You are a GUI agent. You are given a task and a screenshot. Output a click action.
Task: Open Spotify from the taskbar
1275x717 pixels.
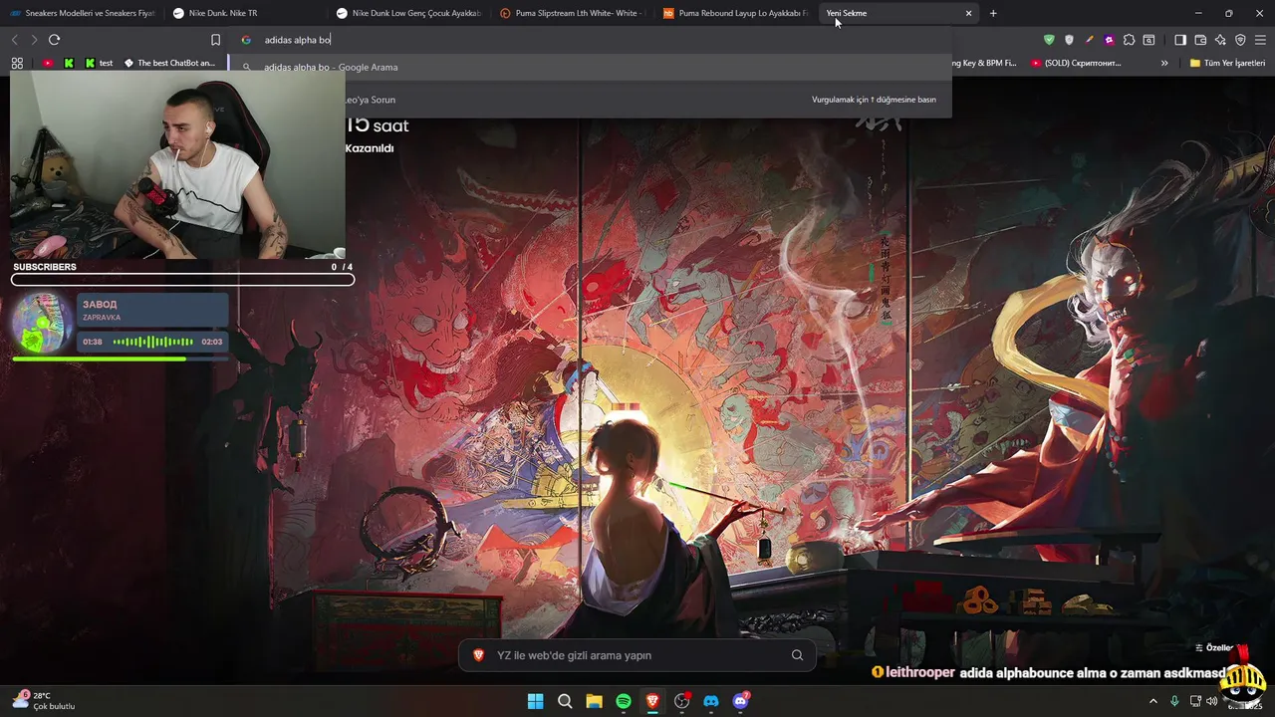tap(624, 701)
